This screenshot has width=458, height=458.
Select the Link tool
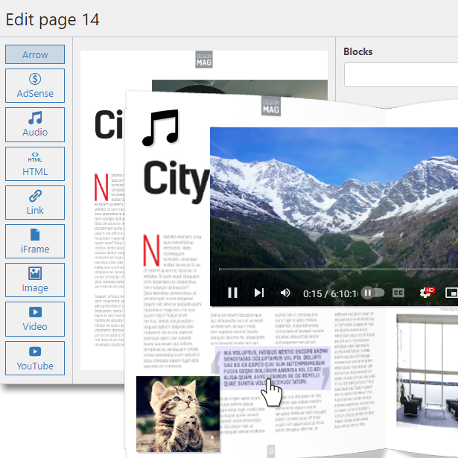(35, 202)
